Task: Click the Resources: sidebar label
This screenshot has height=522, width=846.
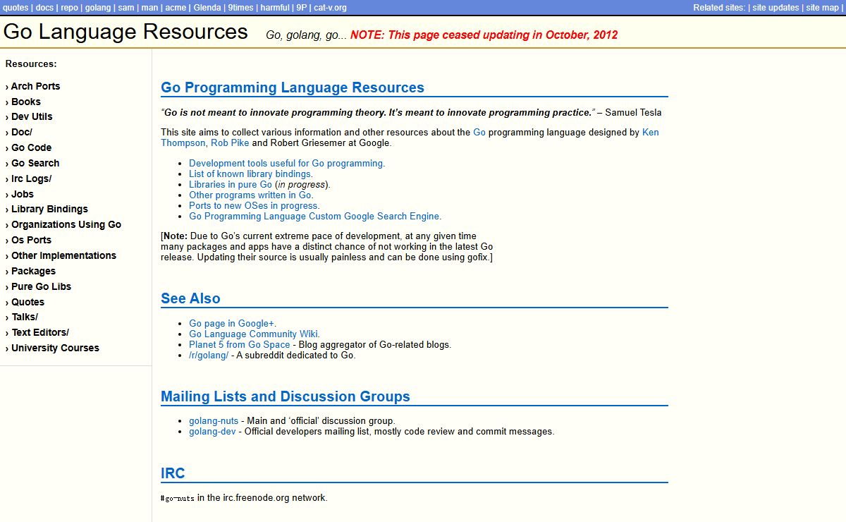Action: tap(31, 64)
